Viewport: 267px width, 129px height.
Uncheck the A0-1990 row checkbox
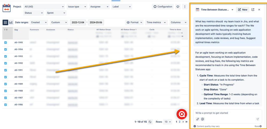[x=5, y=77]
